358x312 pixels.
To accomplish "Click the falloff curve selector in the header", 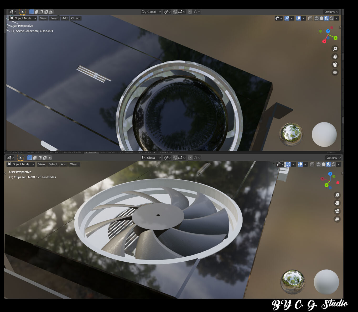I will coord(195,12).
